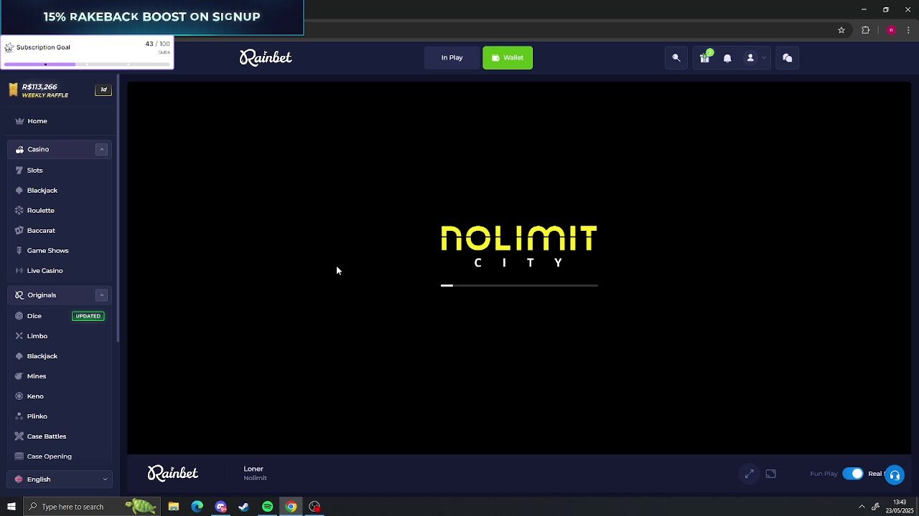This screenshot has width=919, height=516.
Task: Expand the game to fullscreen arrows icon
Action: [750, 474]
